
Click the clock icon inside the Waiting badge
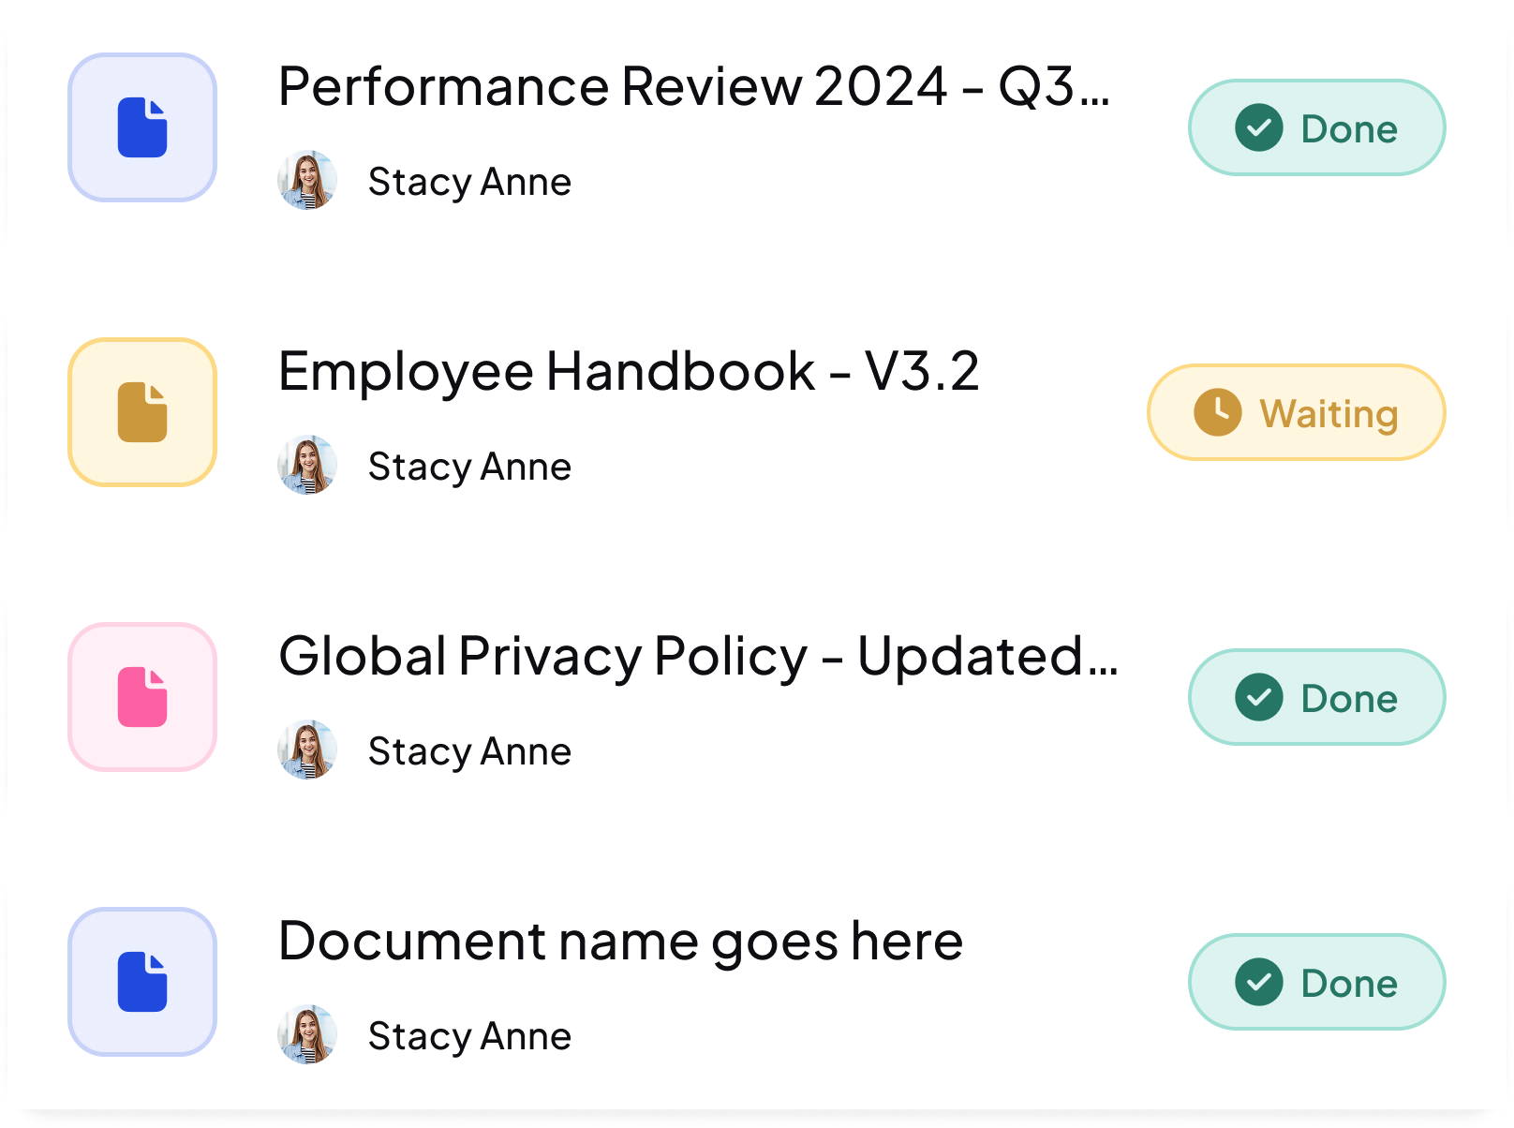click(1217, 412)
